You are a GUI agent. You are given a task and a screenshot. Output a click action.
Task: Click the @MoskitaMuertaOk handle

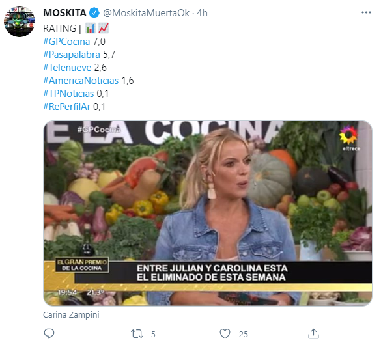(x=147, y=13)
